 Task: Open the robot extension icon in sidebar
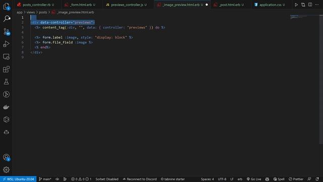[6, 132]
